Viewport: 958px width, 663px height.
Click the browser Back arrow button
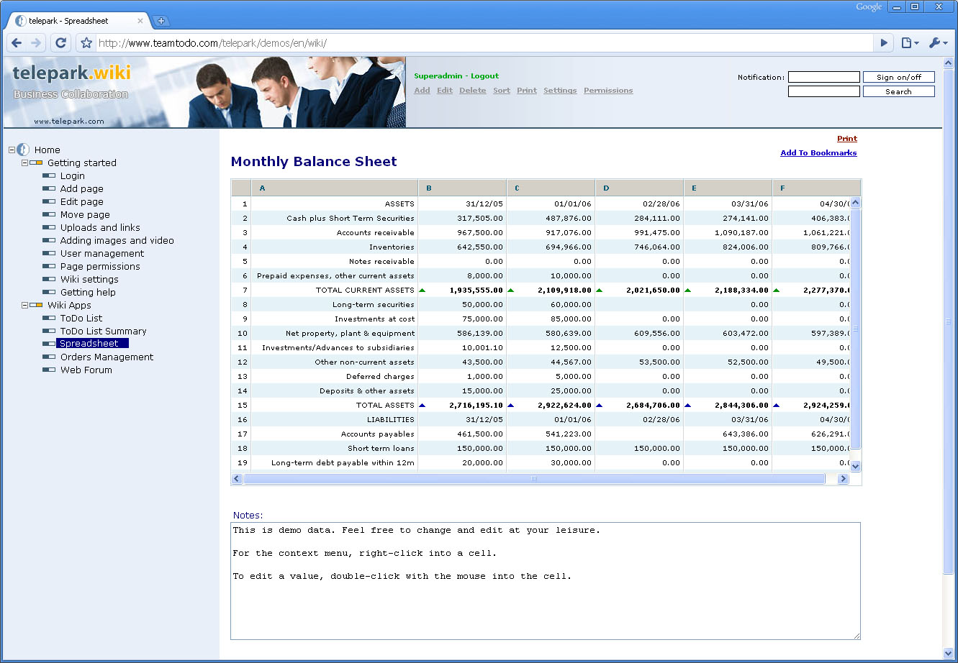pos(17,43)
